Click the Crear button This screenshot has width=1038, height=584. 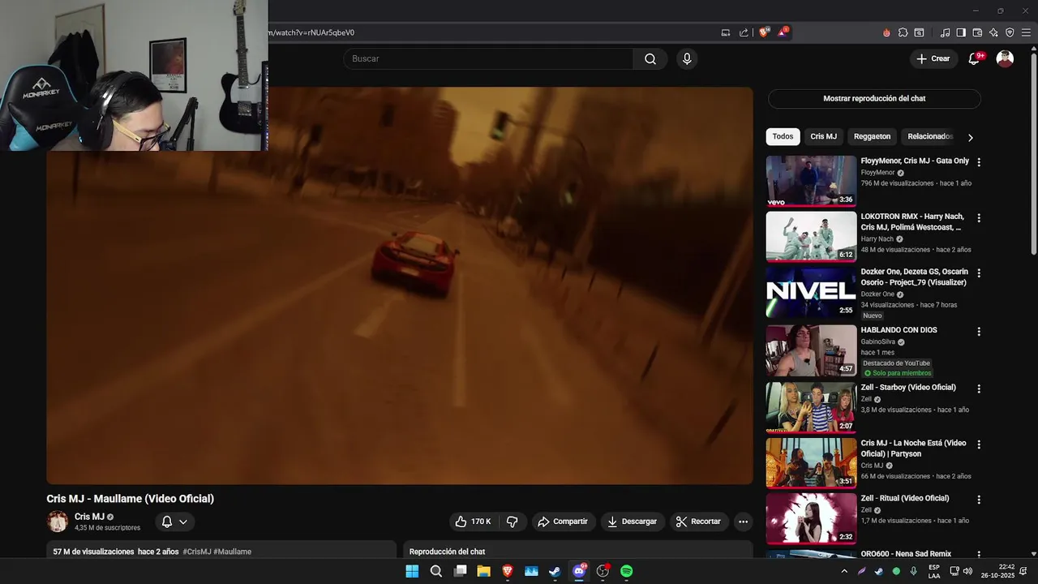click(933, 58)
